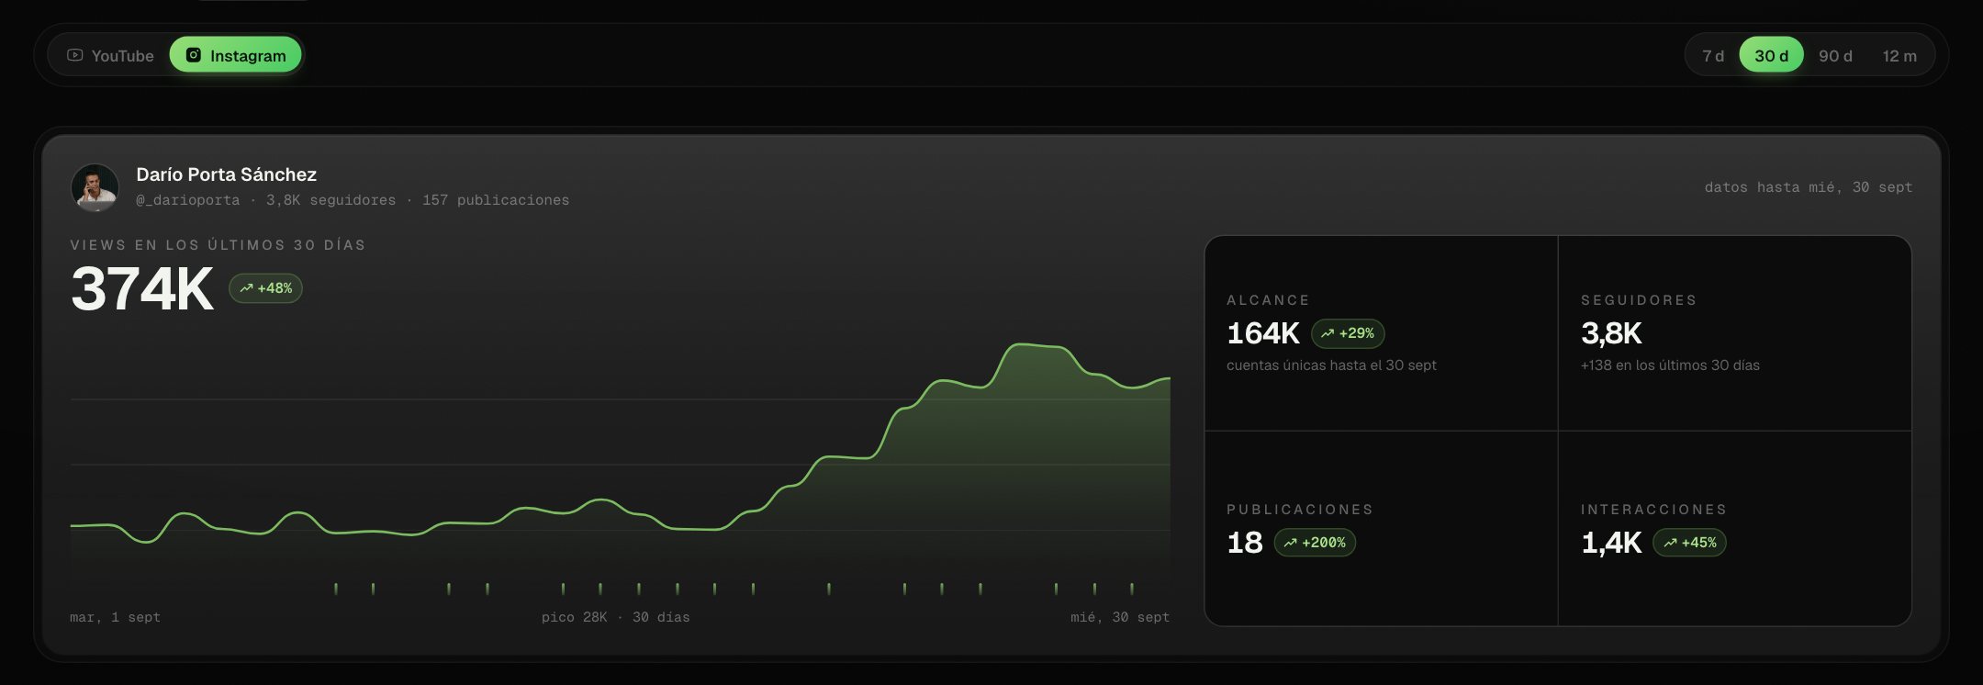
Task: Click the 1,4K Interacciones value
Action: tap(1611, 543)
